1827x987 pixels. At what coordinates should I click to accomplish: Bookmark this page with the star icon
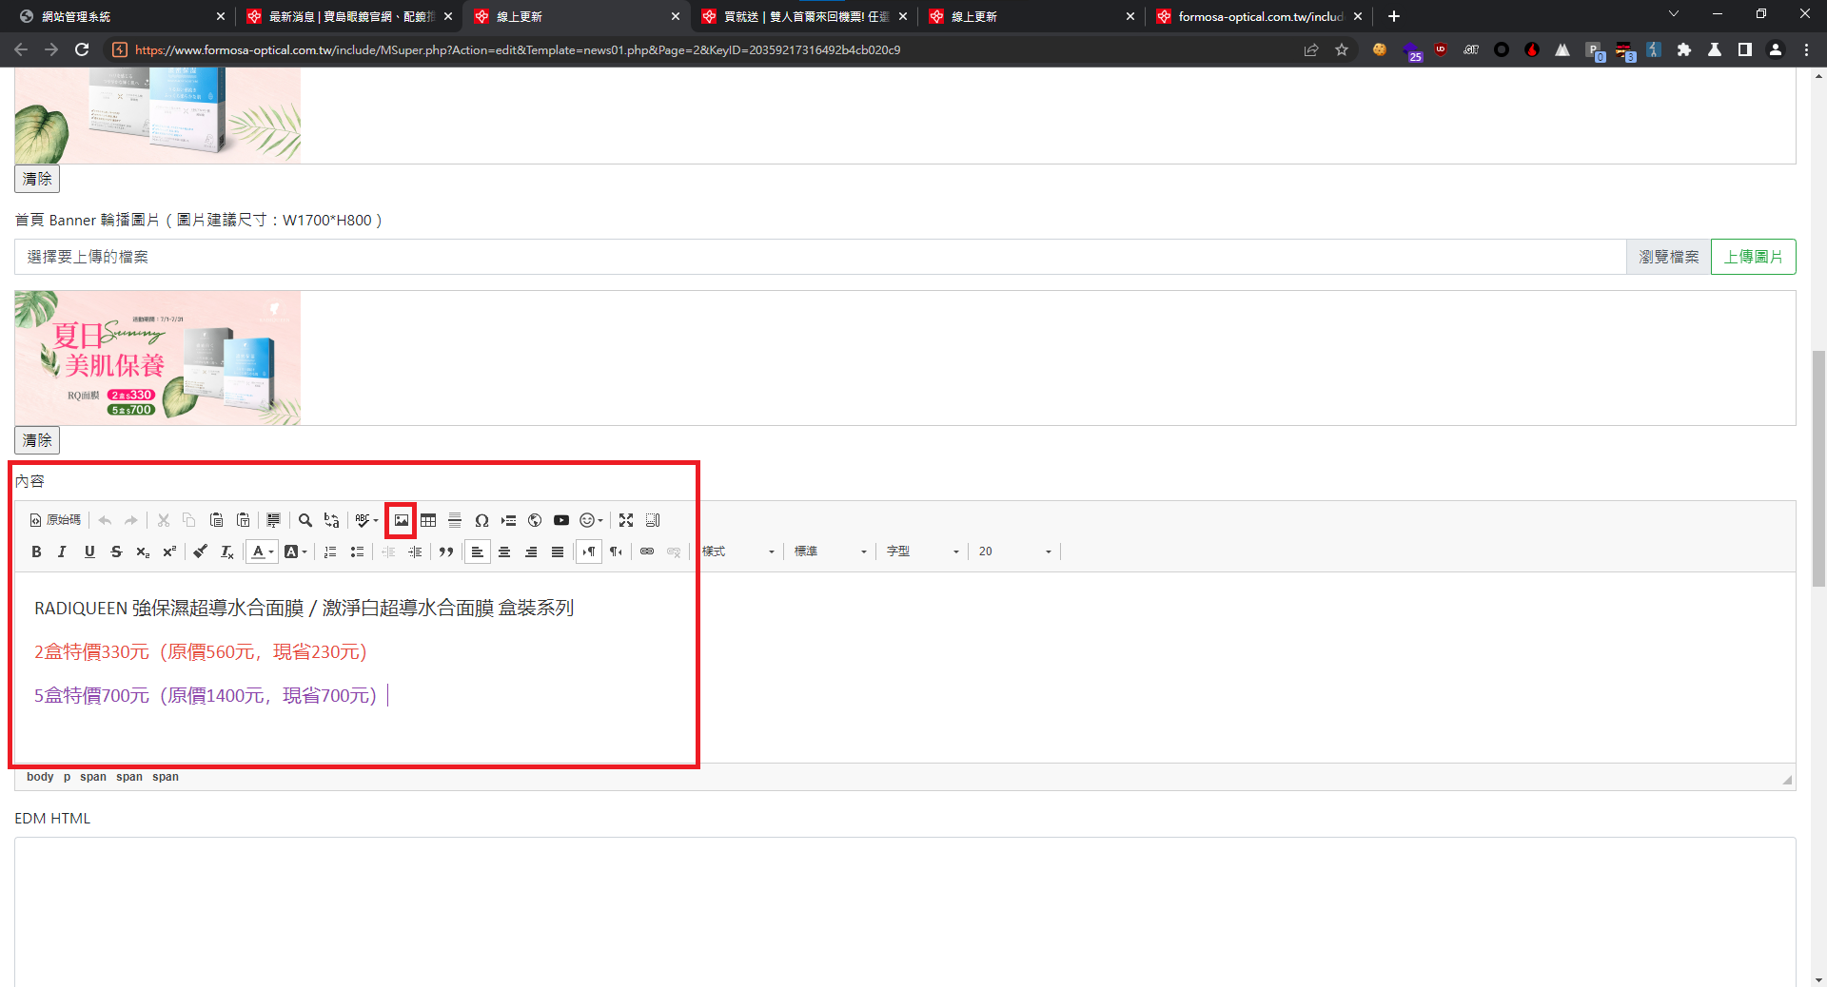tap(1342, 49)
